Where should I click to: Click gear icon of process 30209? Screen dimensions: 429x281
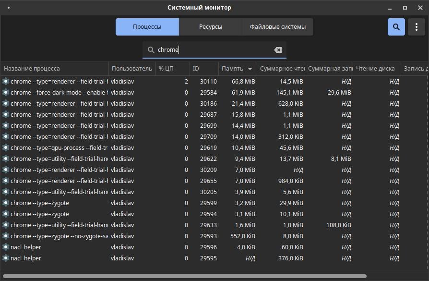point(5,170)
